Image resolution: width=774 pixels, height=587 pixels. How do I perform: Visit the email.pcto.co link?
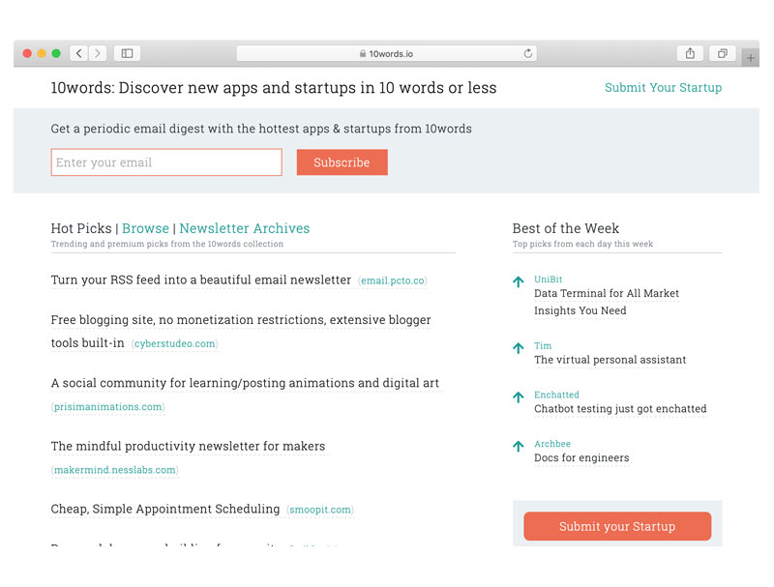(393, 281)
